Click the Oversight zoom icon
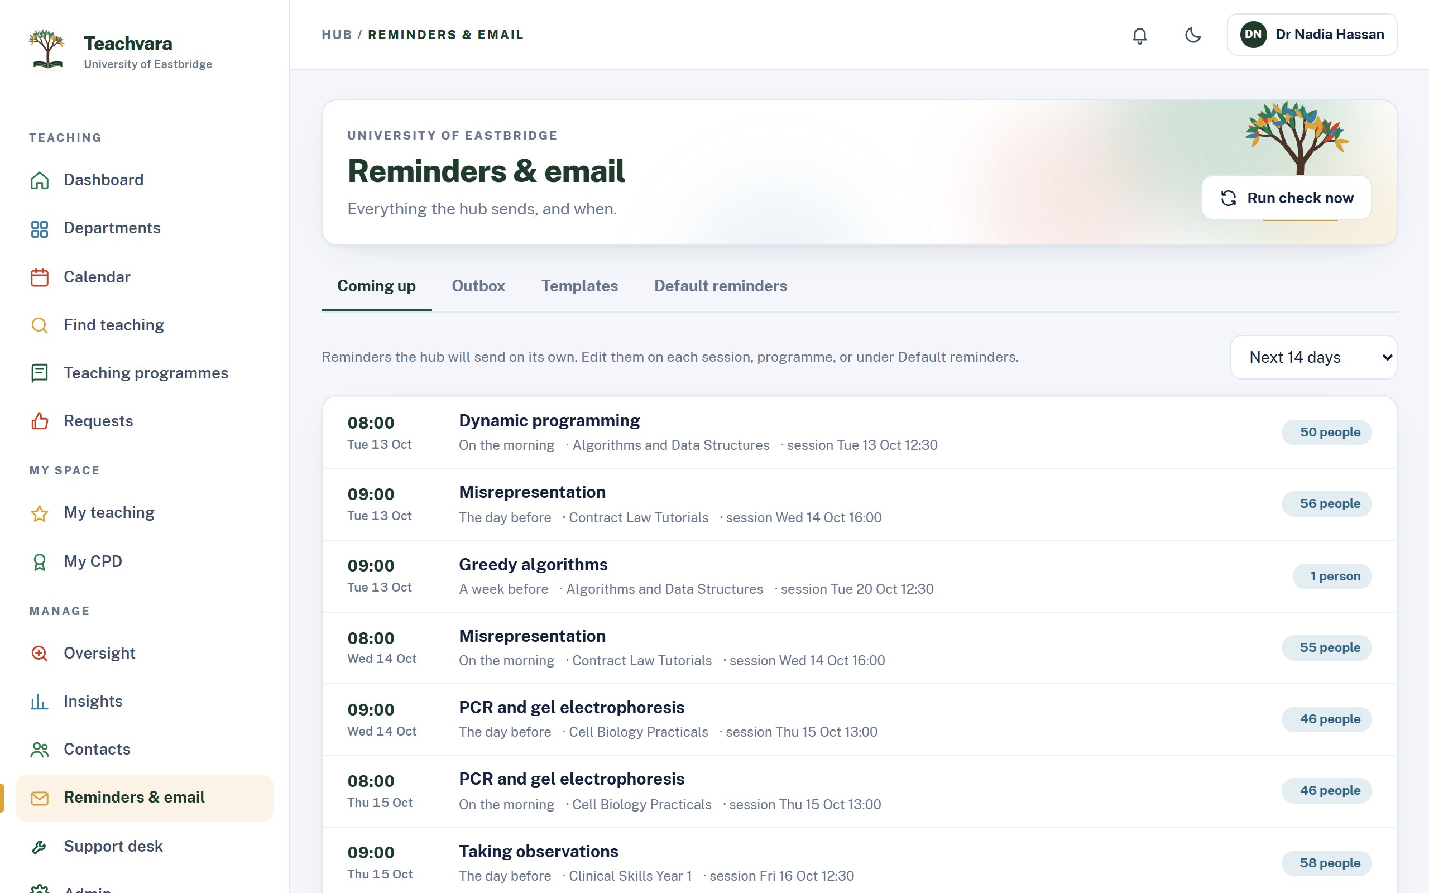The height and width of the screenshot is (893, 1429). (x=40, y=653)
